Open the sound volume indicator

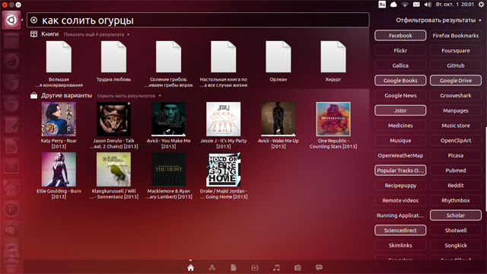tap(428, 5)
